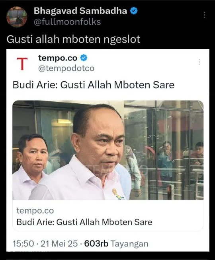
Task: Open the article photo thumbnail
Action: (x=108, y=150)
